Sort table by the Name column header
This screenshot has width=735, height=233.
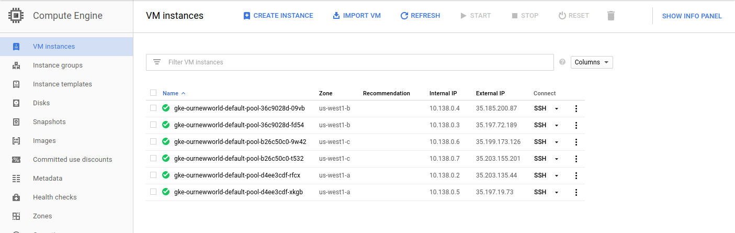(171, 93)
